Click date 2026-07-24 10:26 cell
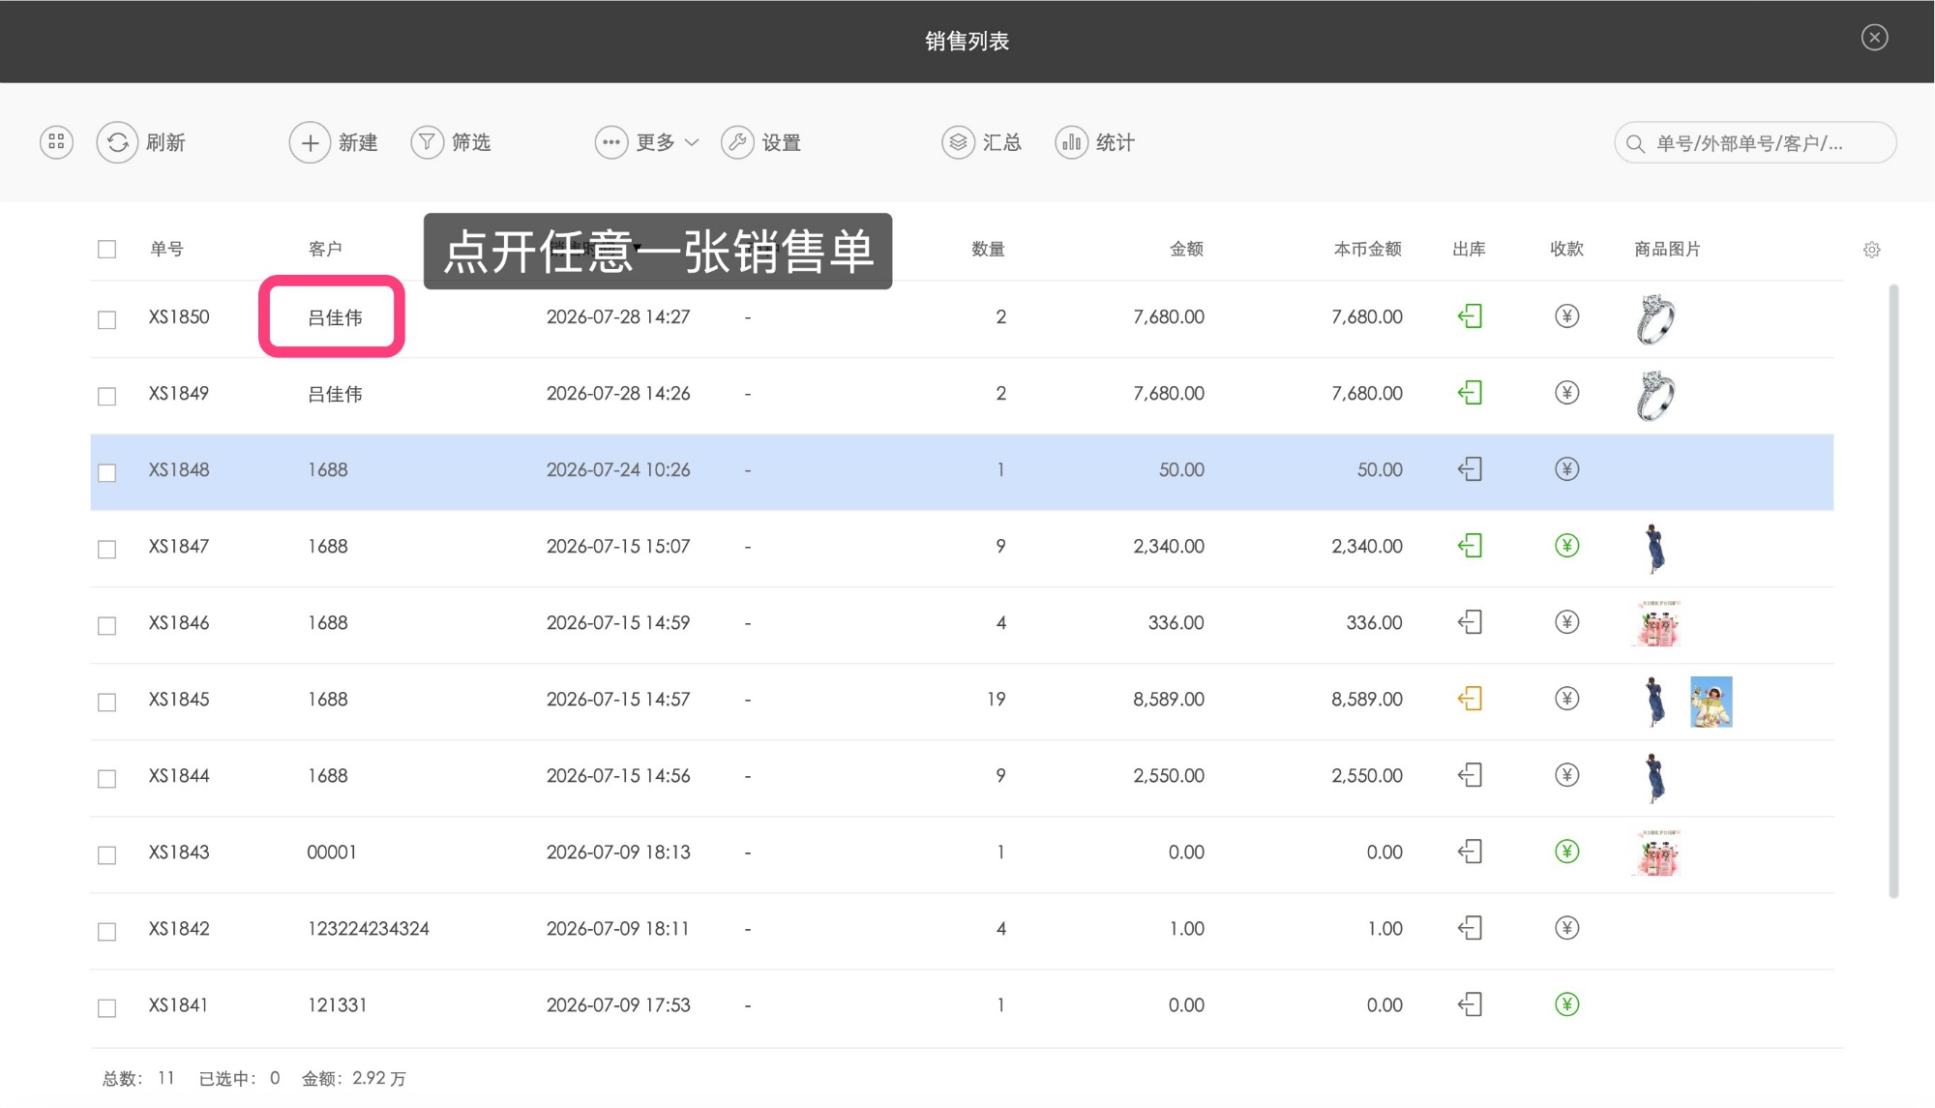 [x=618, y=470]
